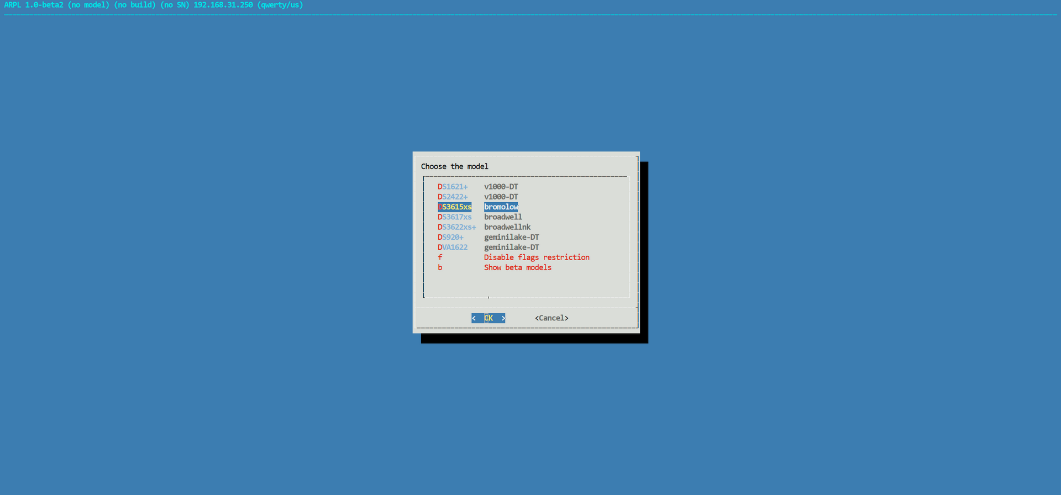The image size is (1061, 495).
Task: Click 'v1000-DT' beside DS1621+
Action: (x=501, y=187)
